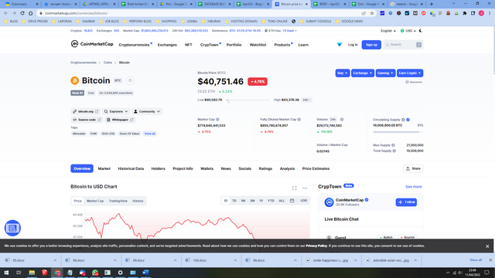Image resolution: width=495 pixels, height=278 pixels.
Task: Click Total Supply info icon
Action: coord(394,151)
